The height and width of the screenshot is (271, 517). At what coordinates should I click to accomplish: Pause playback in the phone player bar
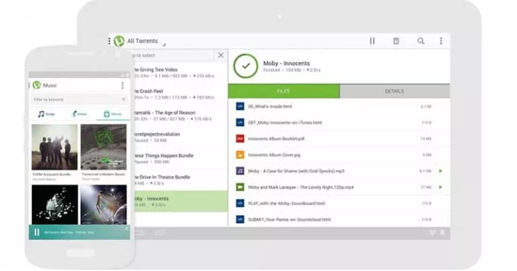pyautogui.click(x=36, y=232)
